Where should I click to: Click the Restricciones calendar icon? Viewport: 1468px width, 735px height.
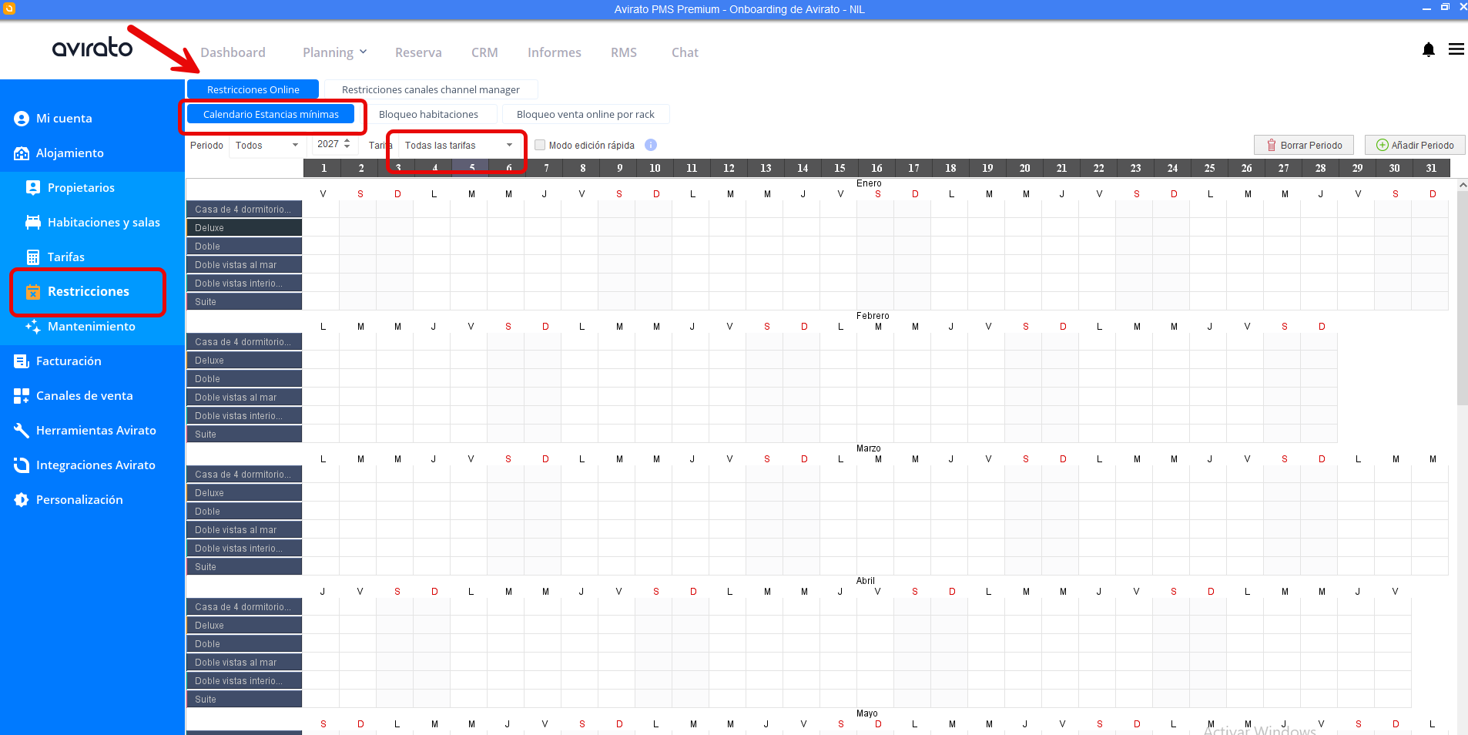tap(33, 292)
